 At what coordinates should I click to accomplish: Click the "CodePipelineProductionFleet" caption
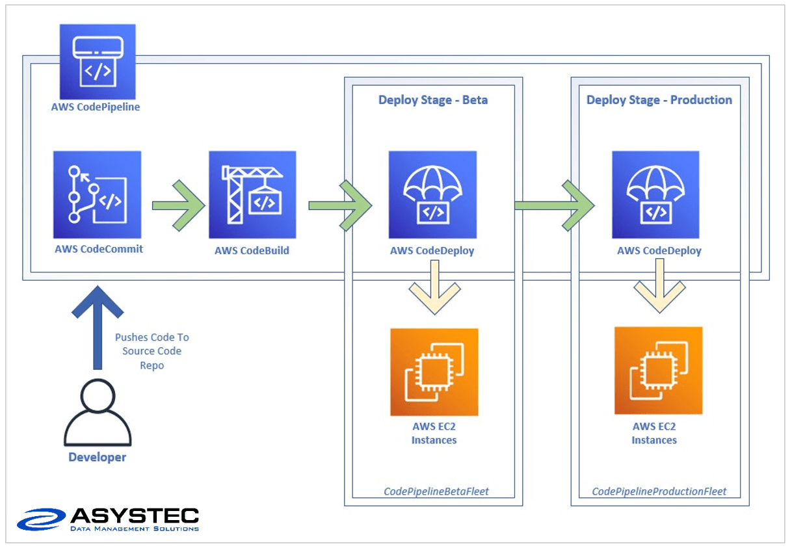pos(659,491)
